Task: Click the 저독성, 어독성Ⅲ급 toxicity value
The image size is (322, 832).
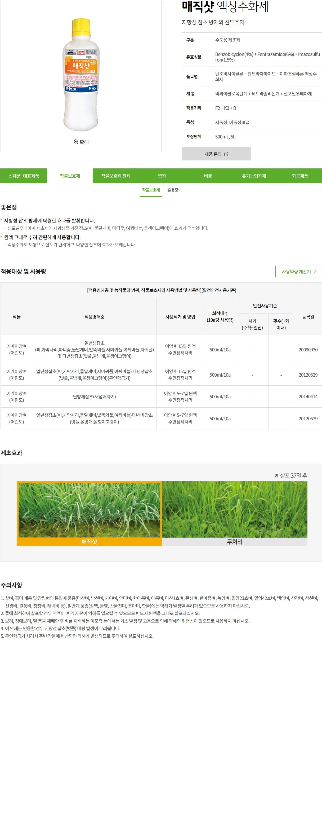Action: tap(232, 123)
